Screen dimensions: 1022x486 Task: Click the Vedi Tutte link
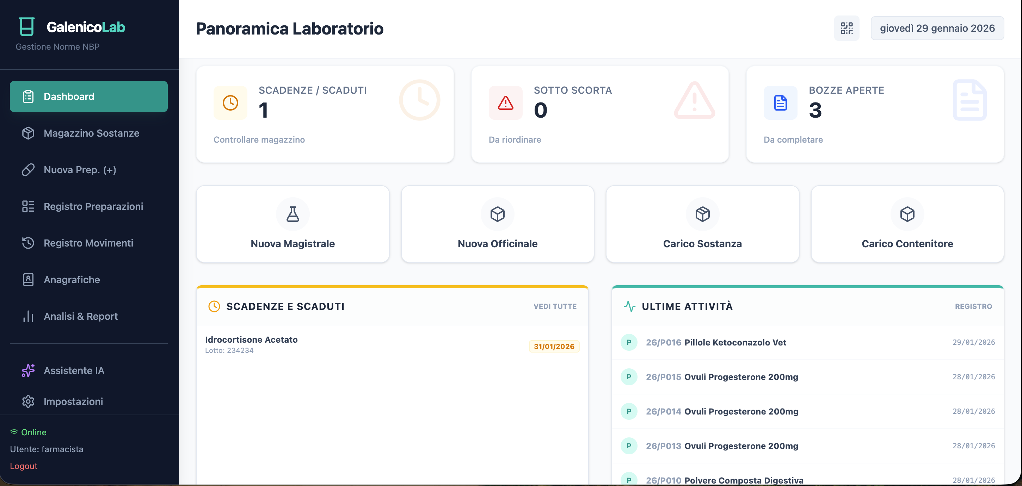click(555, 306)
